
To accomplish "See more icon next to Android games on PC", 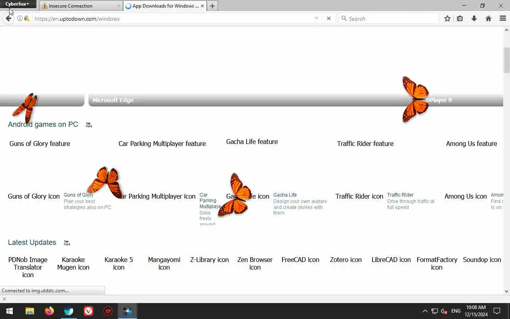I will [89, 125].
